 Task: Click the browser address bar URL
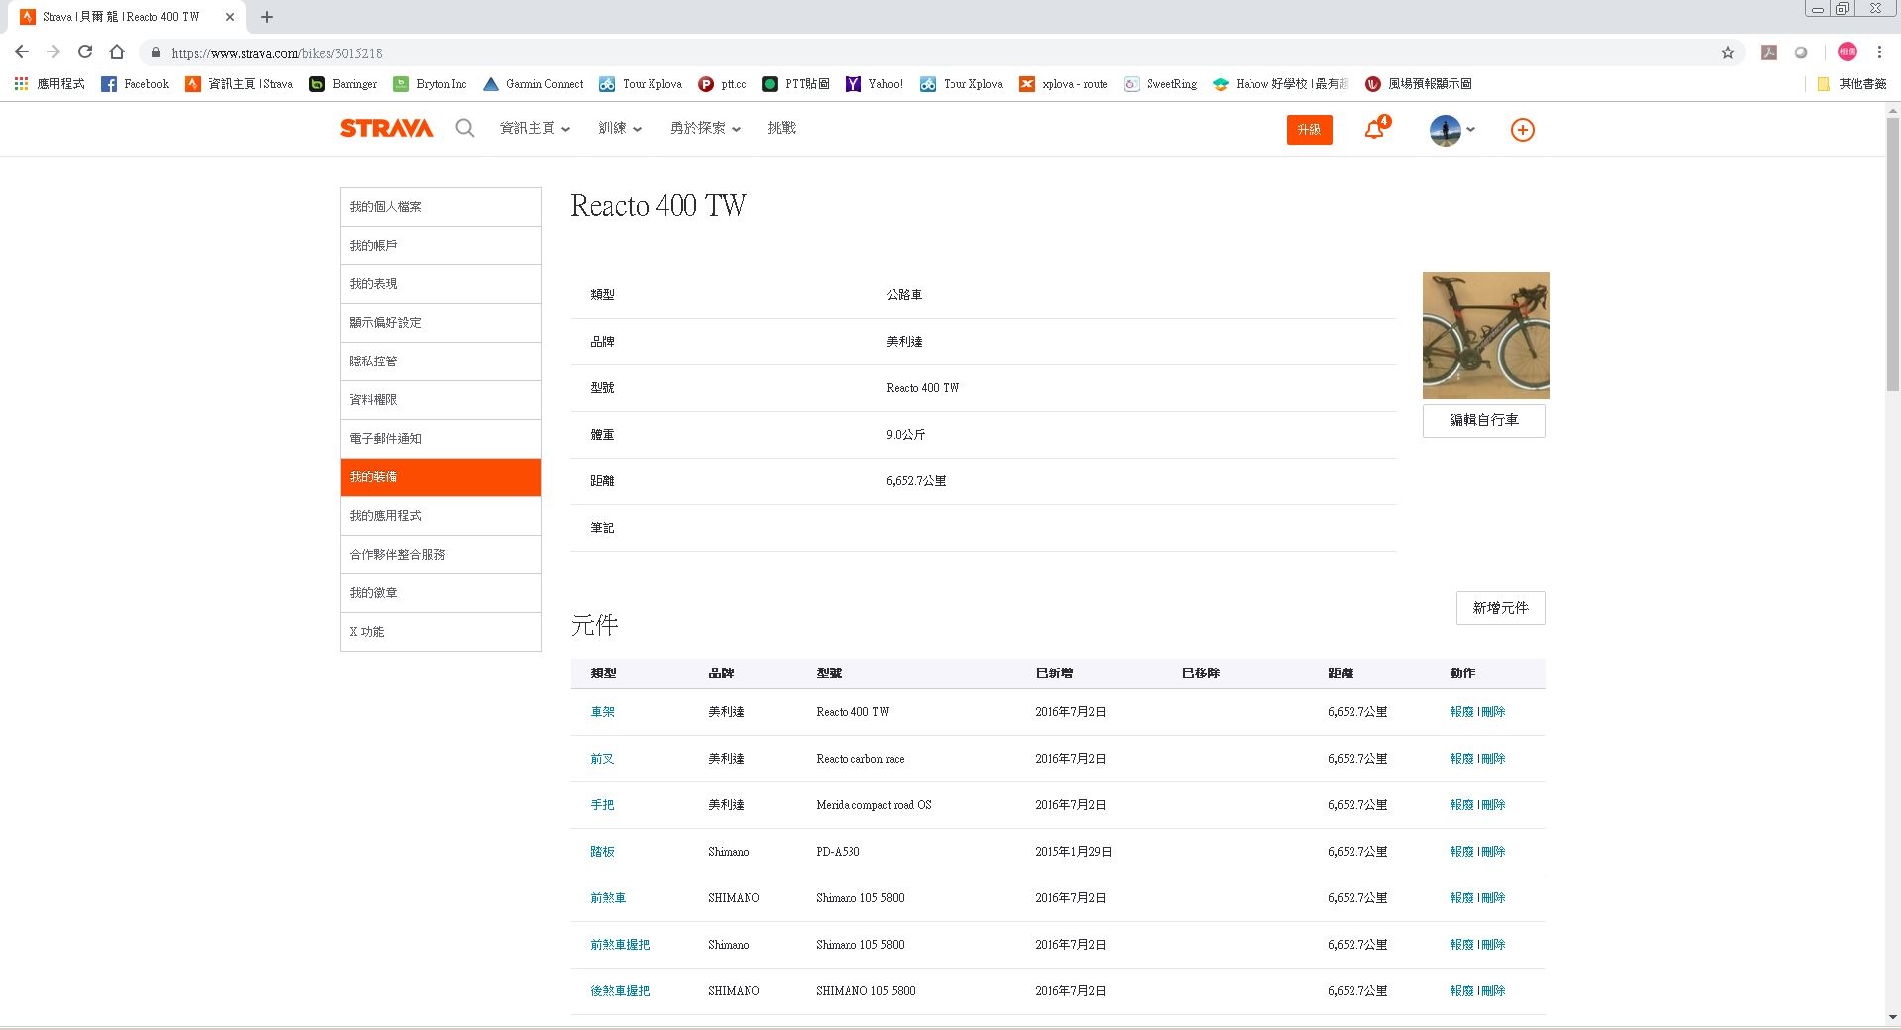pos(276,53)
